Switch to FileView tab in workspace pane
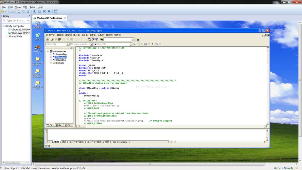The image size is (302, 170). [68, 125]
